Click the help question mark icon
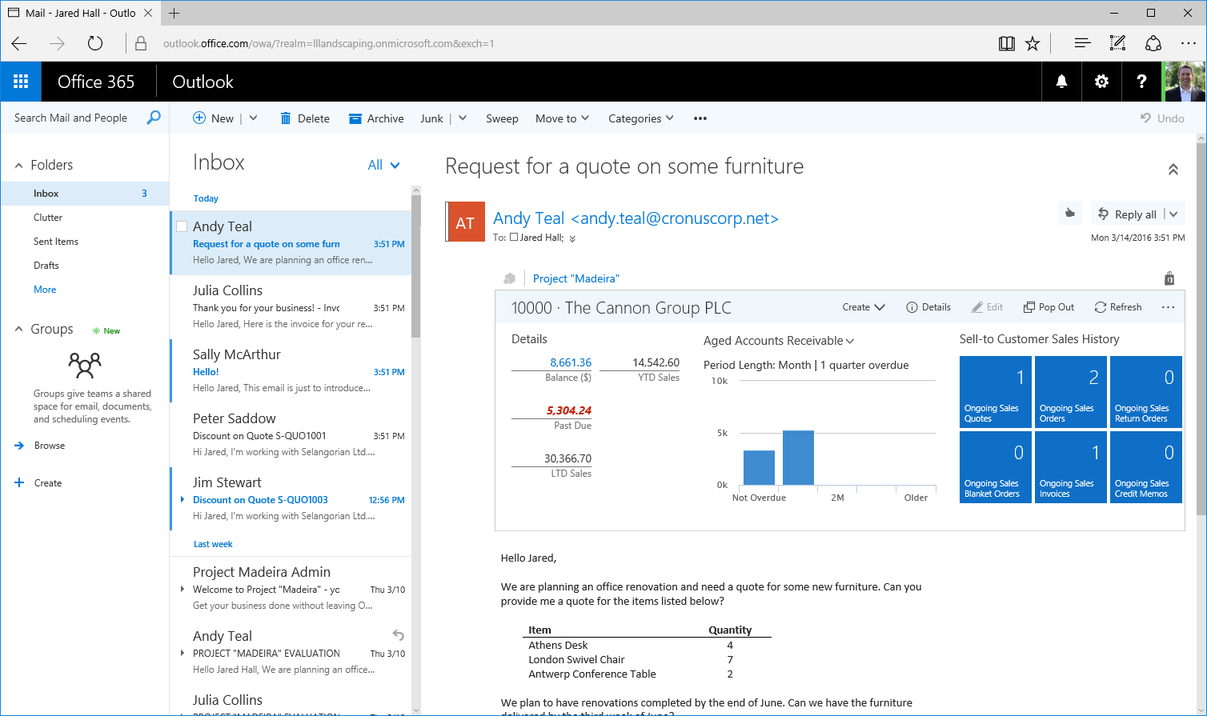Image resolution: width=1207 pixels, height=716 pixels. pos(1141,82)
